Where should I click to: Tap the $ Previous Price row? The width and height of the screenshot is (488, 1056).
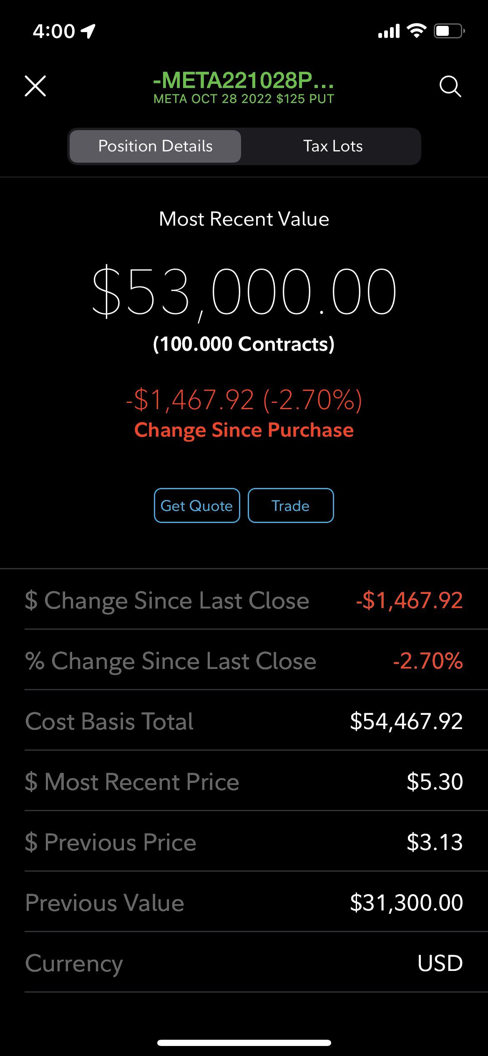tap(244, 842)
